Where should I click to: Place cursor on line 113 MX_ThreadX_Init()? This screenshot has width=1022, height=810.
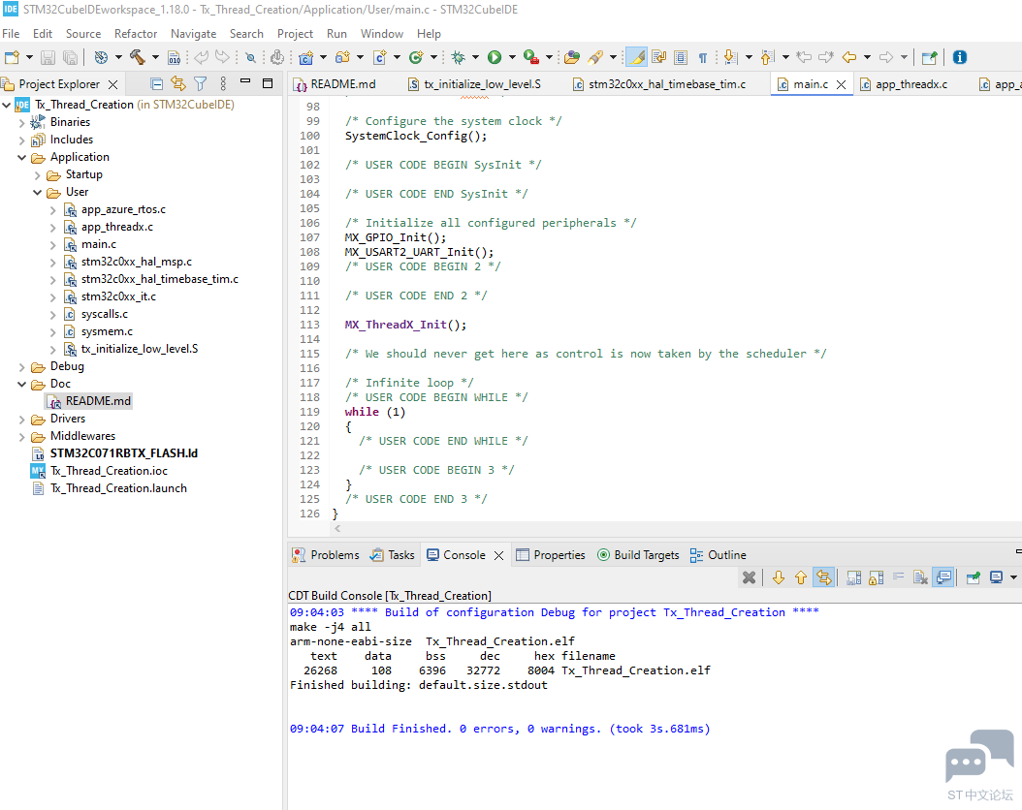(x=405, y=325)
